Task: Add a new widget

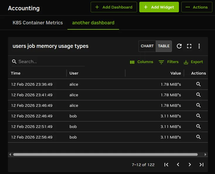Action: point(159,7)
